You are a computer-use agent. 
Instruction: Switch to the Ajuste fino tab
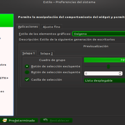52,27
